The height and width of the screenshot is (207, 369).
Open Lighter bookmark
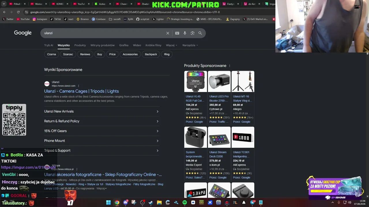coord(158,19)
